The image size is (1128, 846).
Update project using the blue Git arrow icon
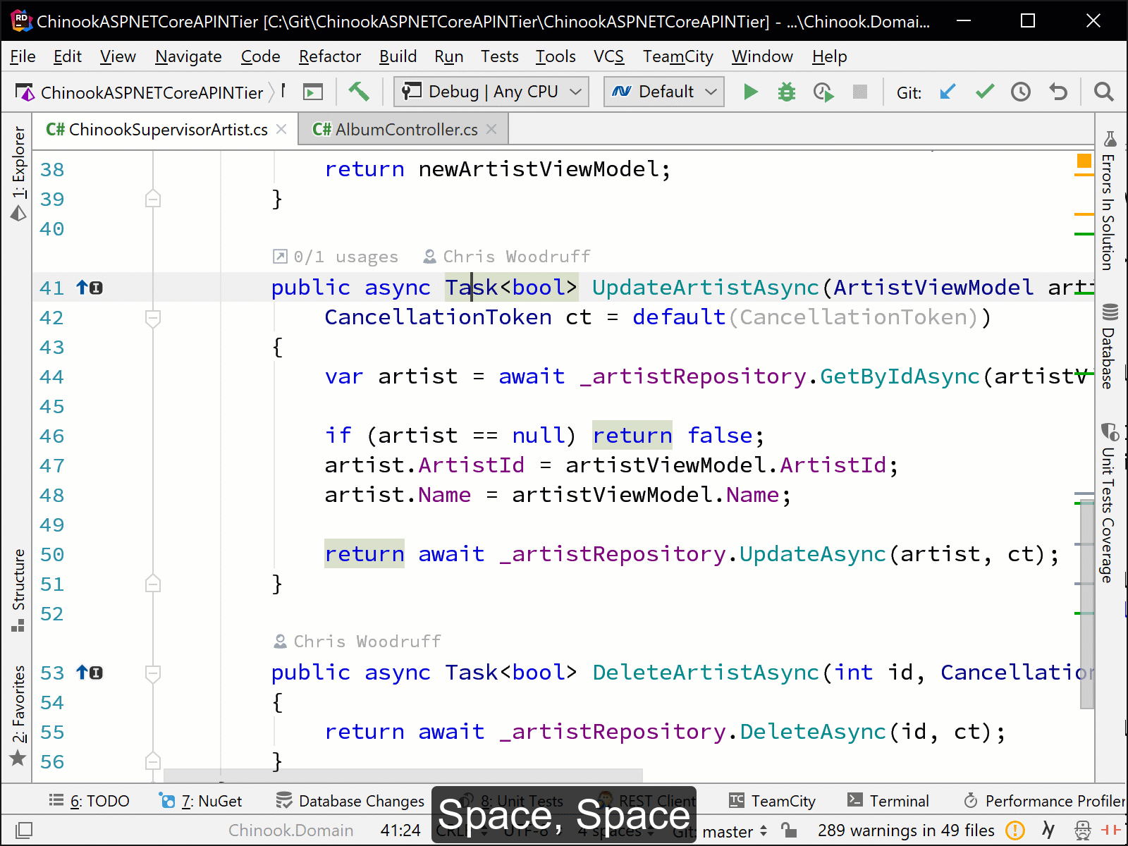(x=948, y=92)
